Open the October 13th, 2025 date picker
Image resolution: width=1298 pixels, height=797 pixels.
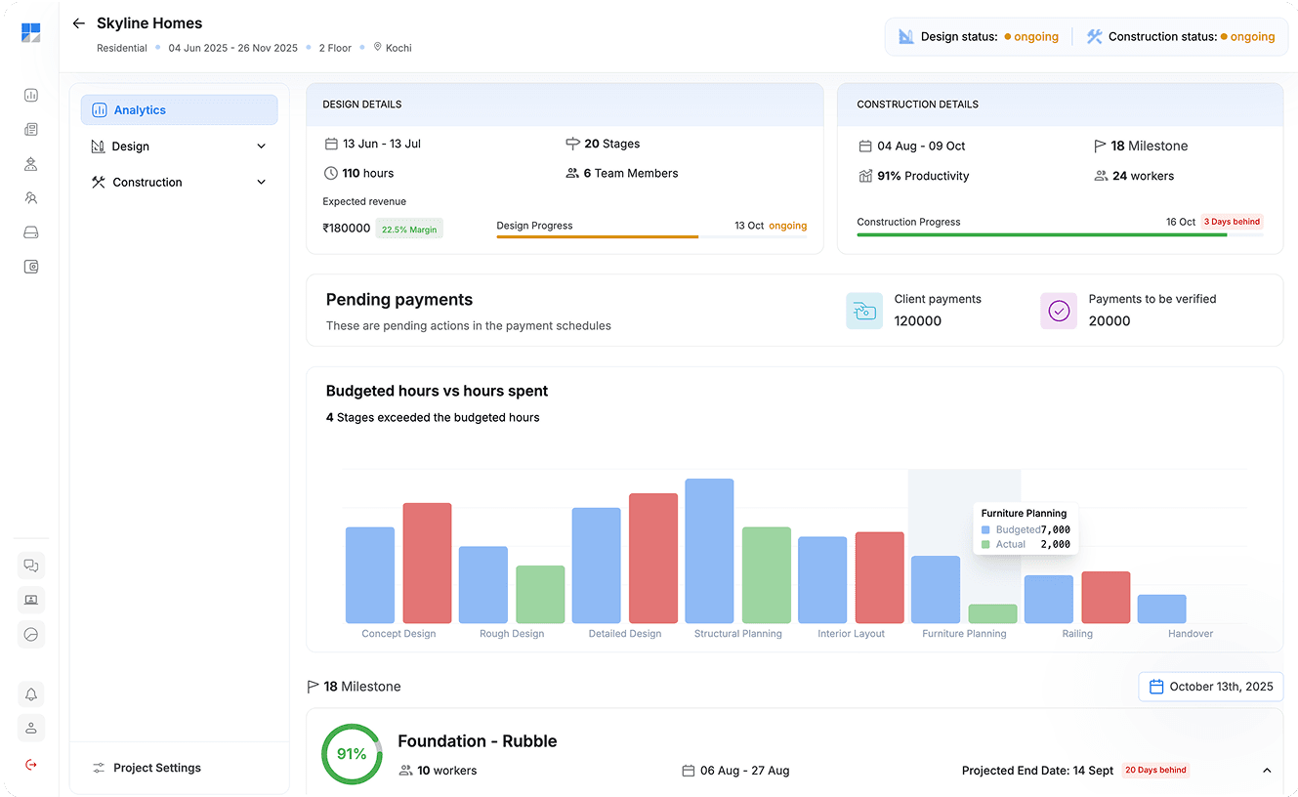pos(1211,687)
